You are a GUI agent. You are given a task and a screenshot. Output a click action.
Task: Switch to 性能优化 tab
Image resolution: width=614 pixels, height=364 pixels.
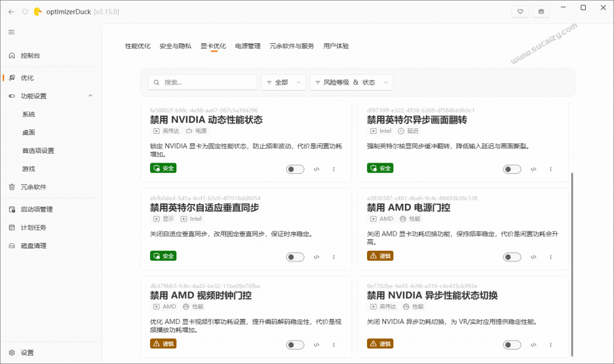point(138,46)
